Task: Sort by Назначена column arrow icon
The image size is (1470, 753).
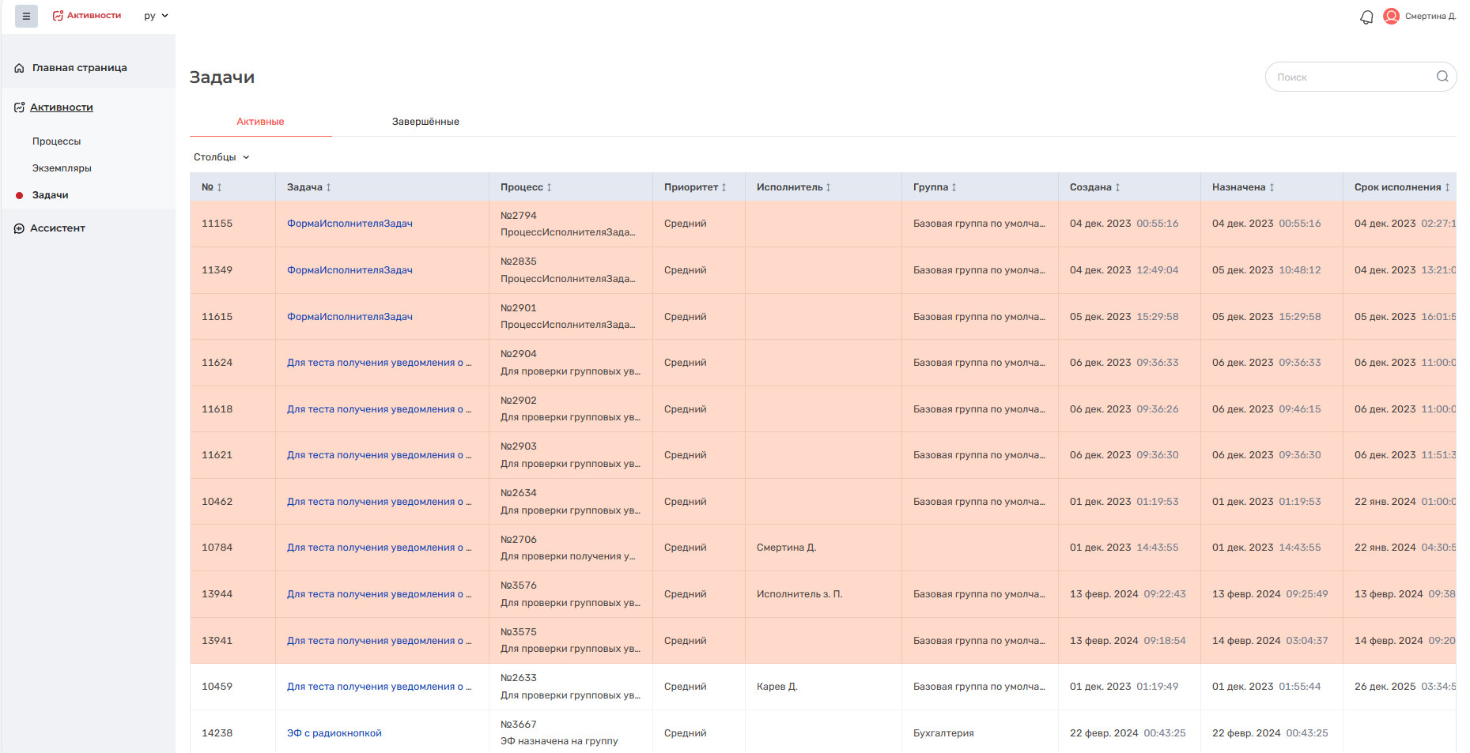Action: click(1272, 187)
